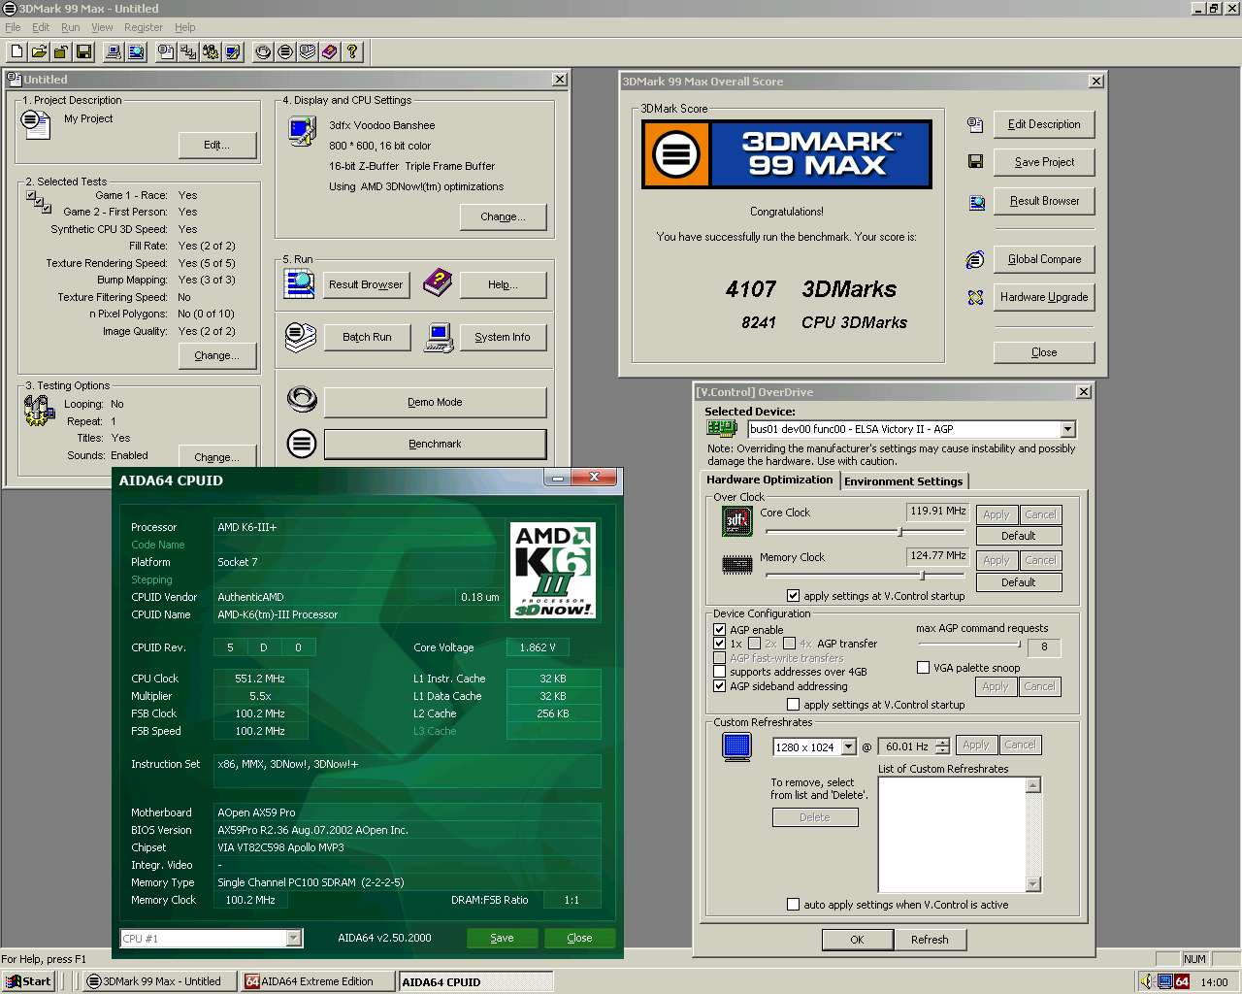
Task: Click the max AGP command requests slider
Action: pos(968,644)
